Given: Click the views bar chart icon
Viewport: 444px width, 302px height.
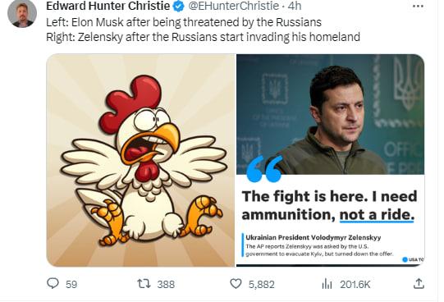Looking at the screenshot, I should click(327, 284).
